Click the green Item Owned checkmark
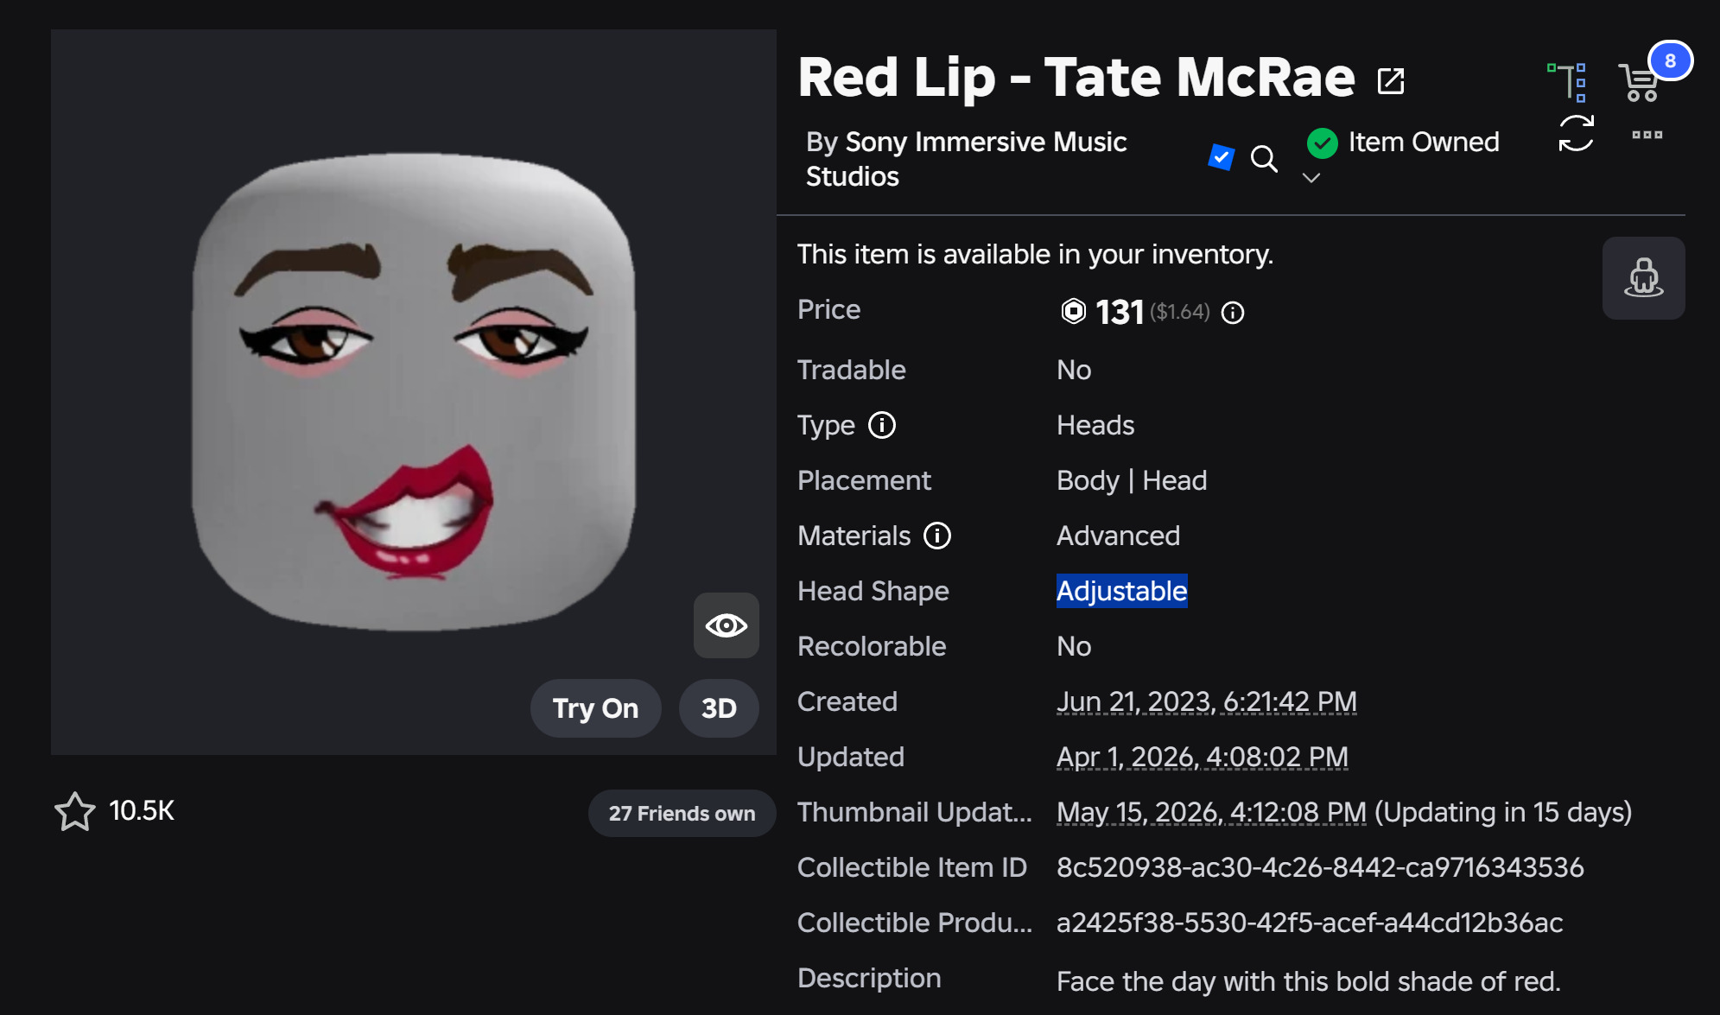The image size is (1720, 1015). point(1322,143)
